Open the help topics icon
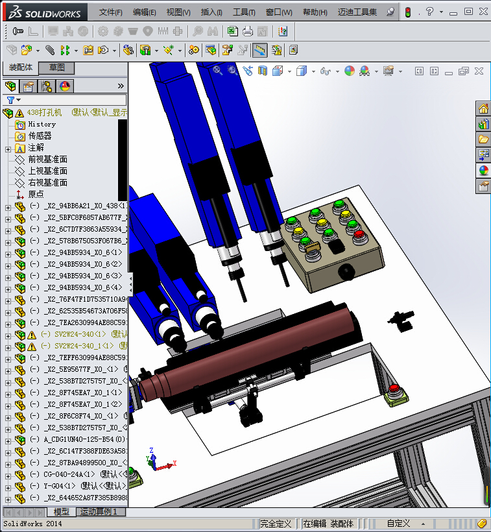491x532 pixels. (282, 32)
